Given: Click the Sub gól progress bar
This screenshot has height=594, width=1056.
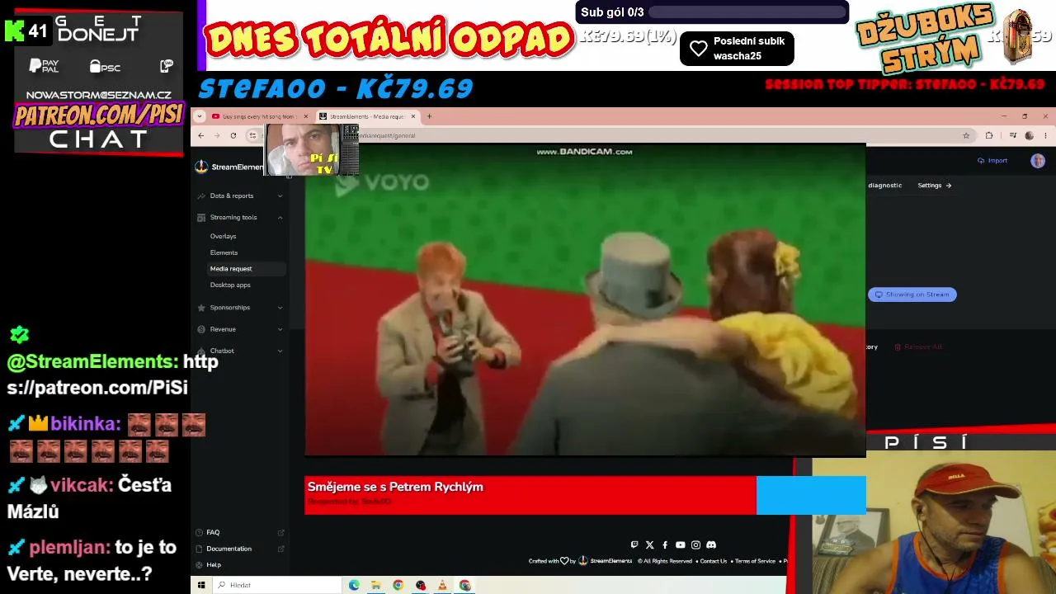Looking at the screenshot, I should coord(747,12).
